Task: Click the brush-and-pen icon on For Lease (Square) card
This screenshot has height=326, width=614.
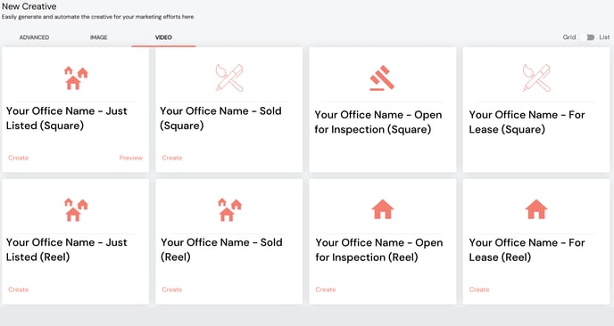Action: tap(536, 78)
